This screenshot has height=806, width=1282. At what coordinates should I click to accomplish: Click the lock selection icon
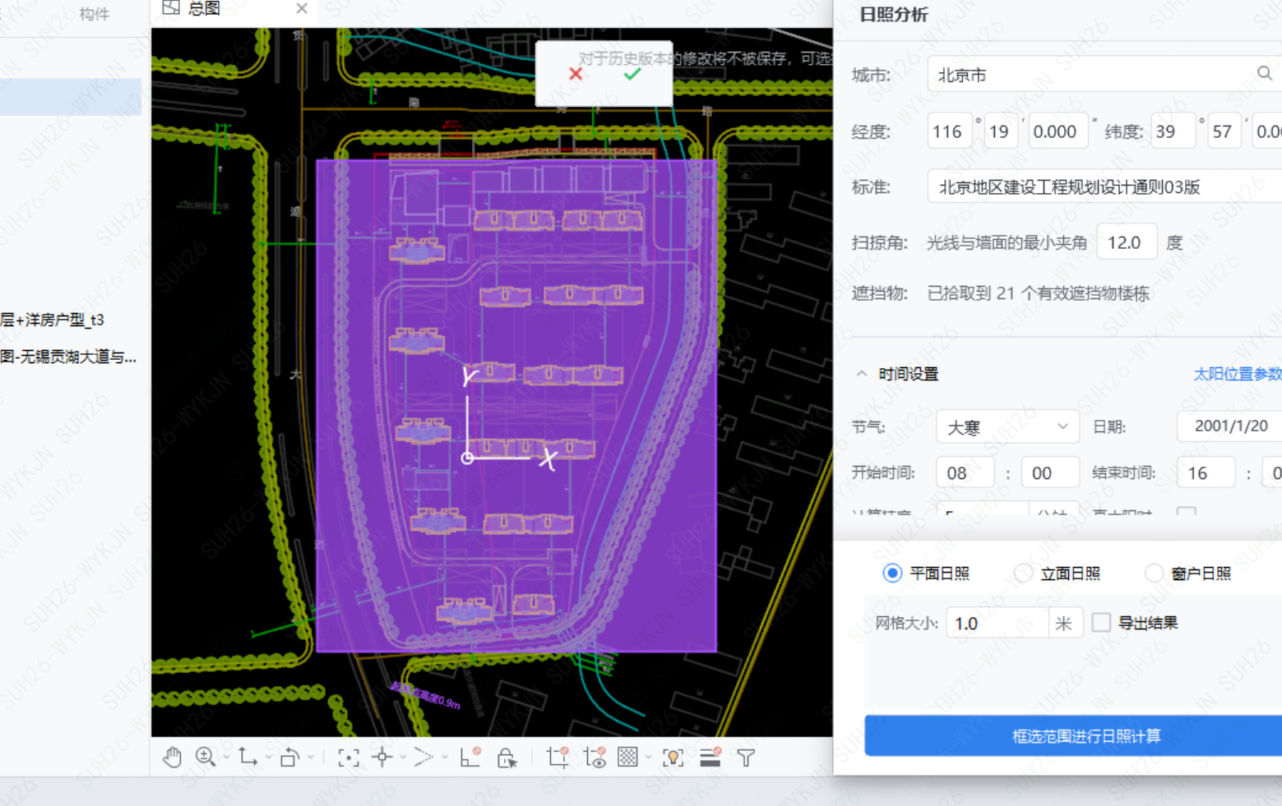[x=507, y=758]
